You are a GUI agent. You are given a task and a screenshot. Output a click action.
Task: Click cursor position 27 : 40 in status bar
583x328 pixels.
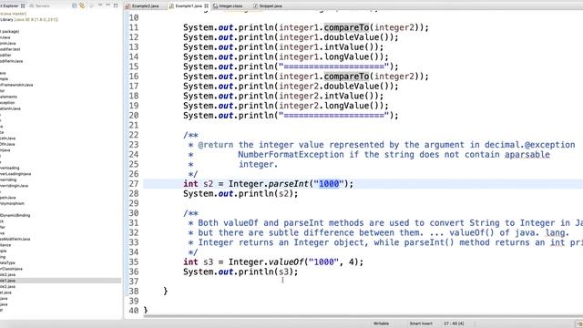(454, 323)
